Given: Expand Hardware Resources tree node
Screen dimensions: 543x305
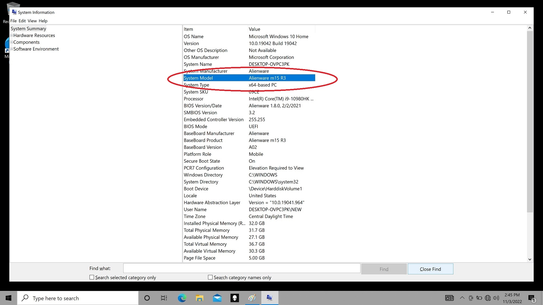Looking at the screenshot, I should 12,35.
